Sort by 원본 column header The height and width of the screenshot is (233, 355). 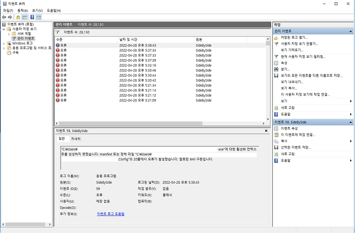point(221,40)
